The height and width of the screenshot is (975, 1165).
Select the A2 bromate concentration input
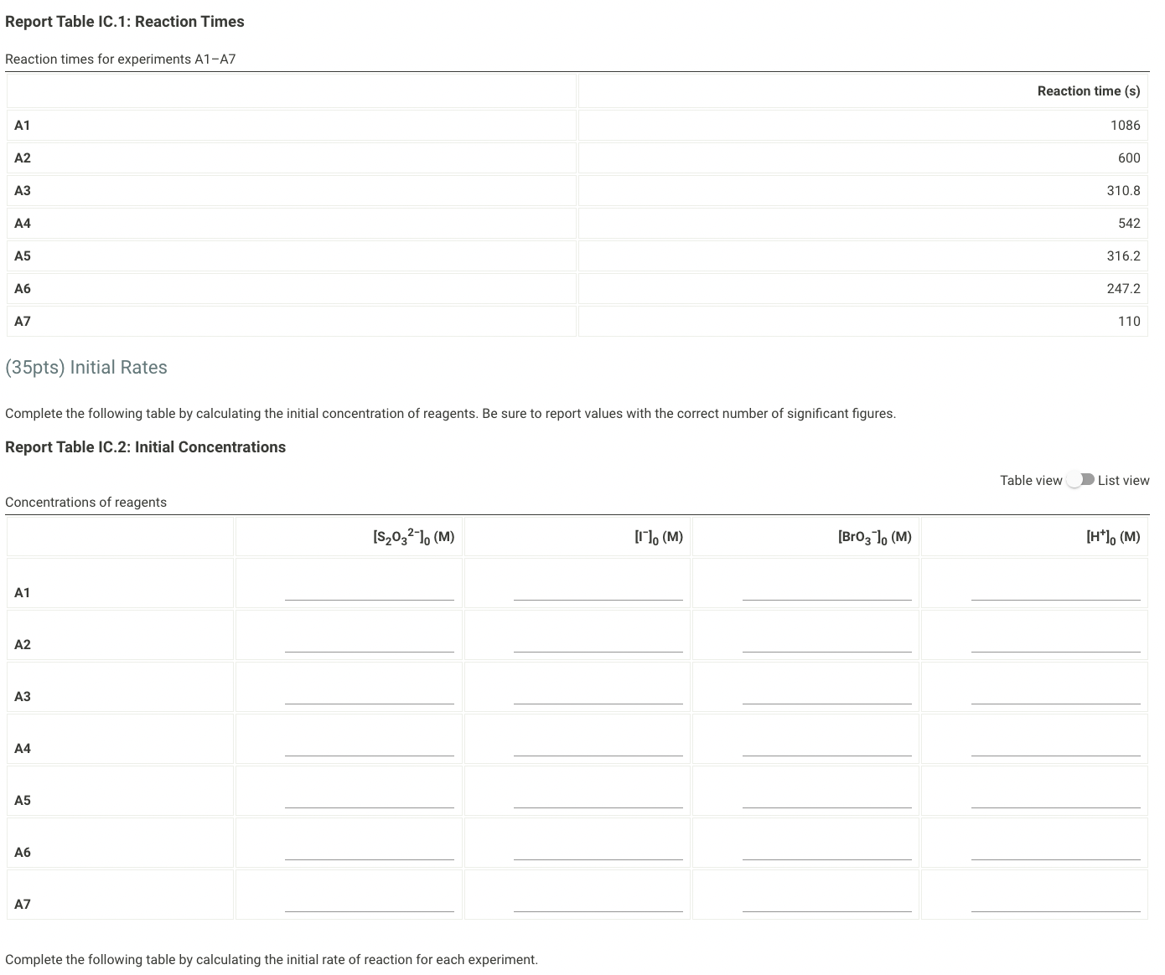827,642
